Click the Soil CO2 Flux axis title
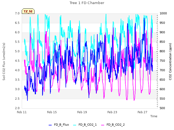The image size is (174, 130). pos(4,61)
